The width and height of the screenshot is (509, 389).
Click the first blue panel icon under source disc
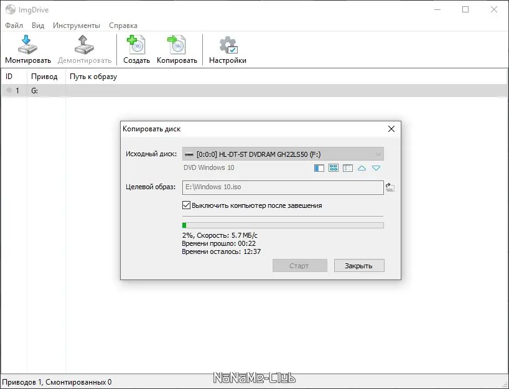coord(319,168)
